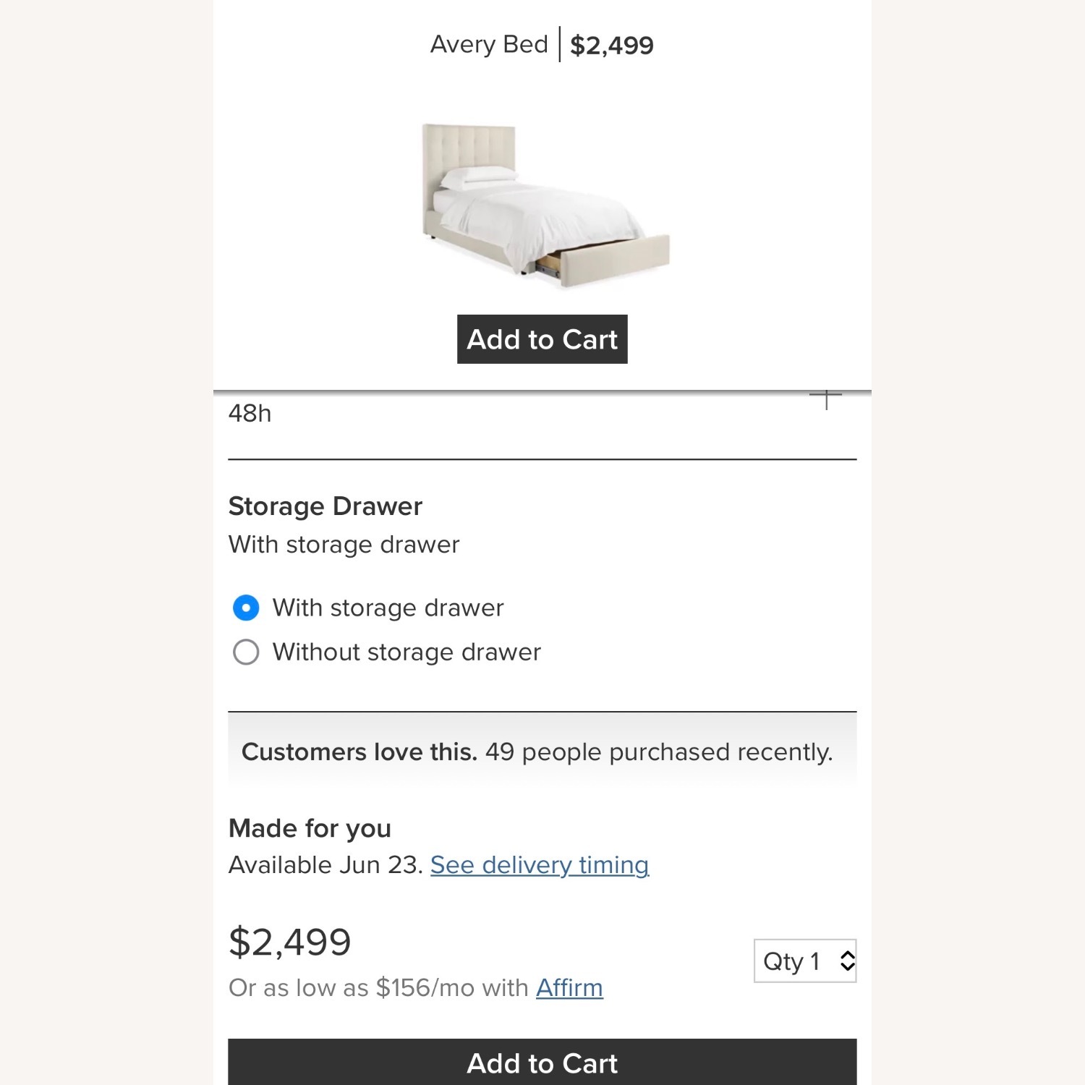Click the 'Without storage drawer' option label
The height and width of the screenshot is (1085, 1085).
coord(407,652)
